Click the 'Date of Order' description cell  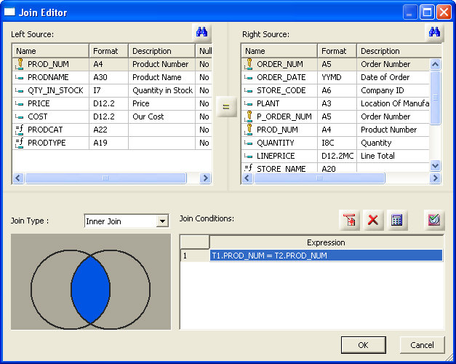click(393, 77)
